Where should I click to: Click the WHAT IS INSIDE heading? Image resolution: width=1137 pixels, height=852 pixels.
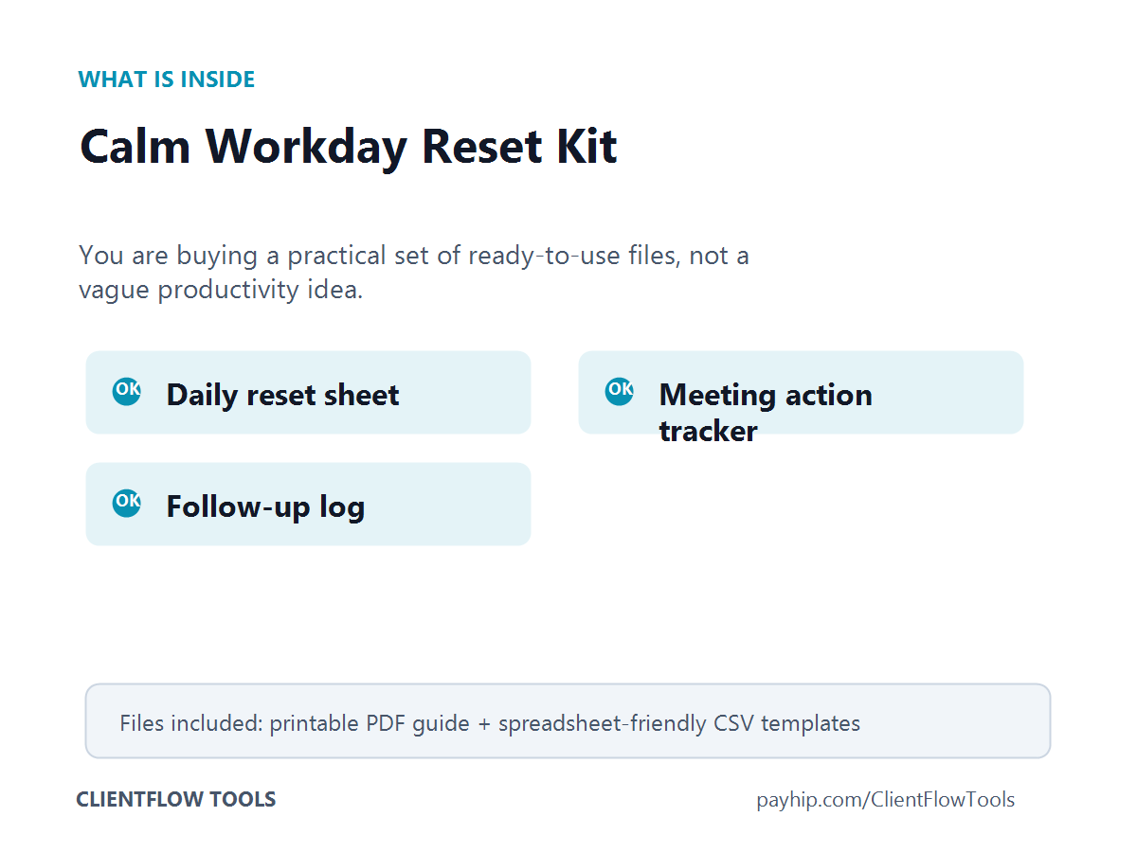coord(167,80)
